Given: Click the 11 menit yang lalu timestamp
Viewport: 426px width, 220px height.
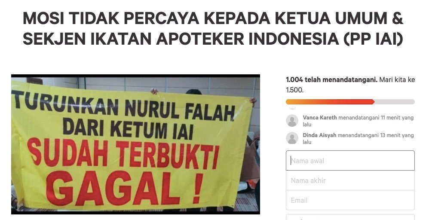Looking at the screenshot, I should (358, 121).
